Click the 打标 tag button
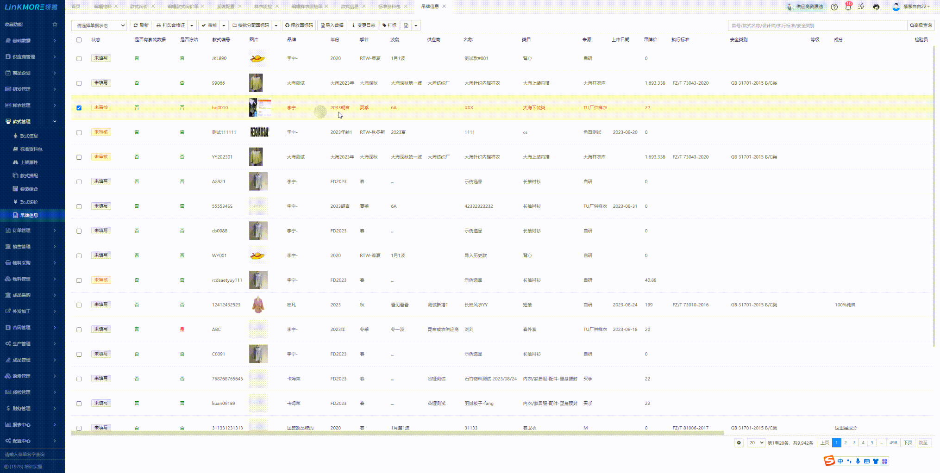 click(389, 25)
